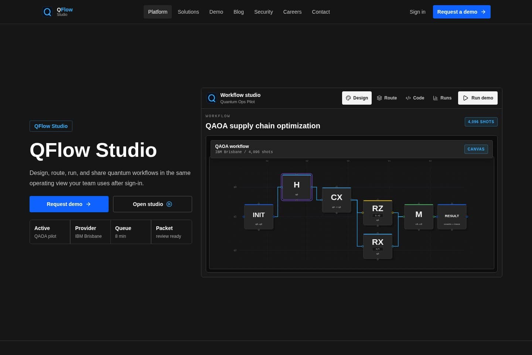Click the arrow icon in header Request a demo
The image size is (532, 355).
coord(483,12)
